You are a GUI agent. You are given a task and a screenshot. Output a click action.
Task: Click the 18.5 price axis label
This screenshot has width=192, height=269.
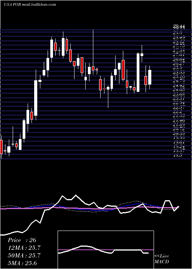(177, 155)
